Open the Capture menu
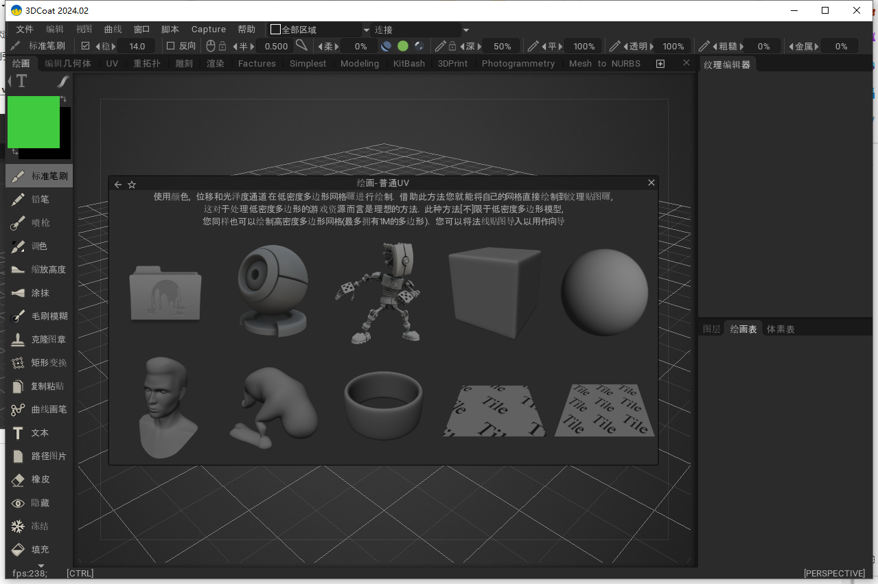The height and width of the screenshot is (584, 878). [x=209, y=30]
